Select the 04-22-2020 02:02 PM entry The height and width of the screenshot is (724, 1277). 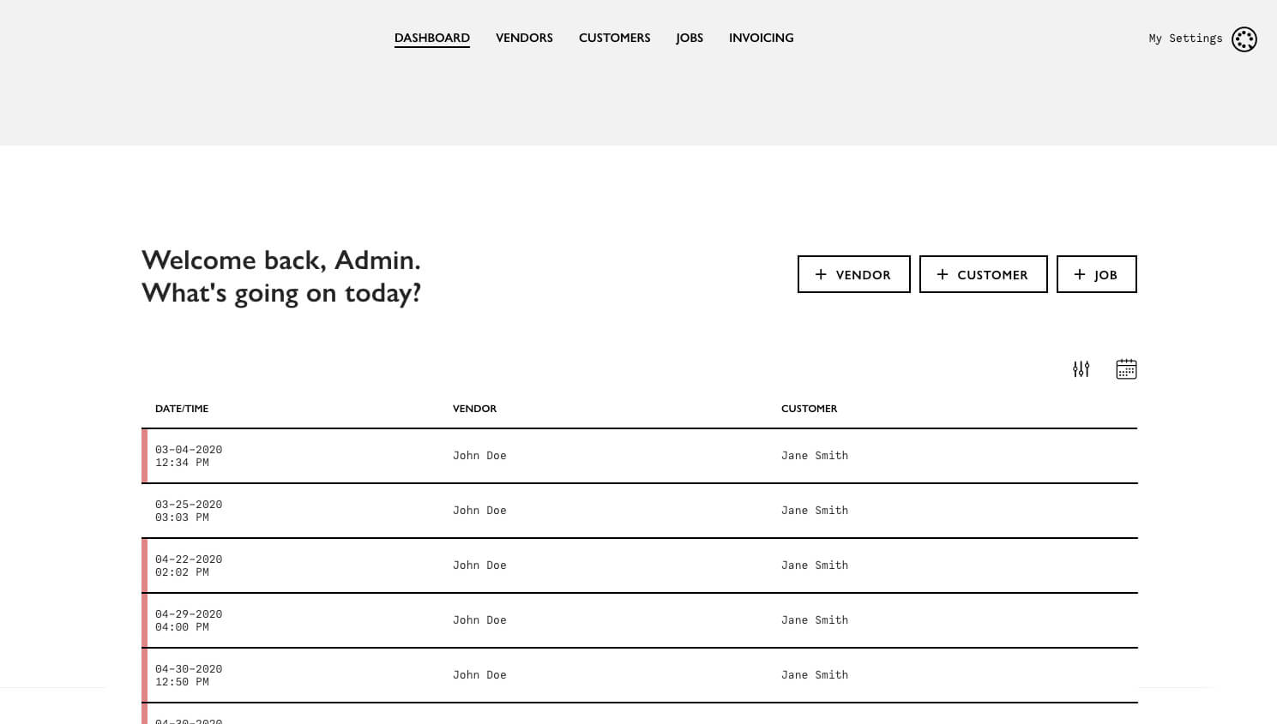click(x=640, y=565)
